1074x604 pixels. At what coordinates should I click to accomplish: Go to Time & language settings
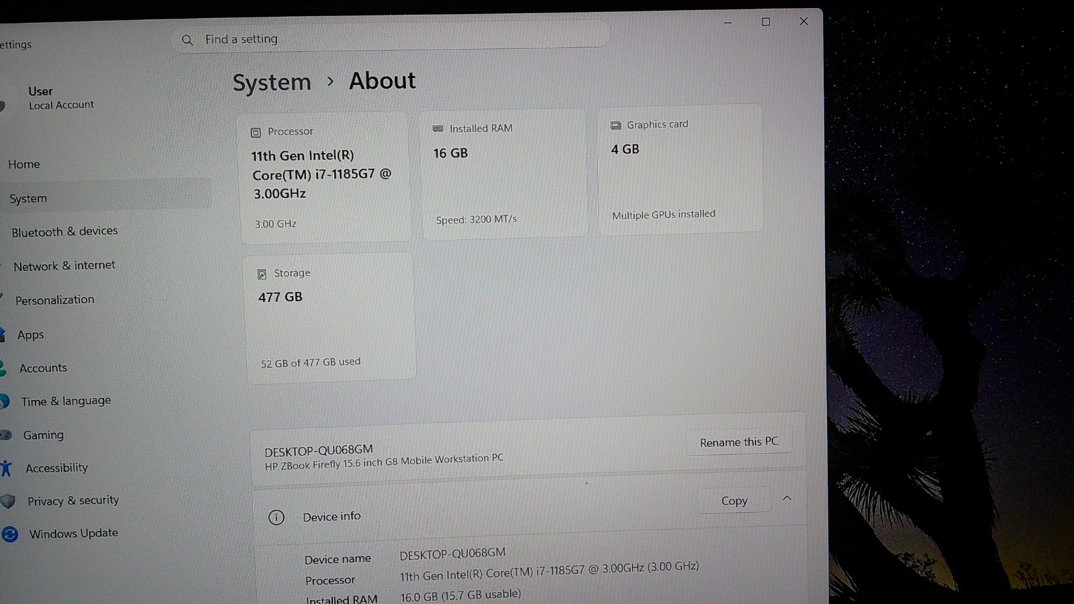click(66, 401)
